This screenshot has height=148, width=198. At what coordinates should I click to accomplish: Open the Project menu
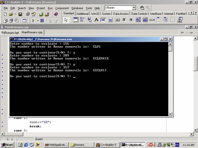pyautogui.click(x=41, y=8)
